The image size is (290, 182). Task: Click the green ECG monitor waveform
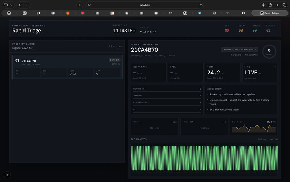click(x=204, y=158)
